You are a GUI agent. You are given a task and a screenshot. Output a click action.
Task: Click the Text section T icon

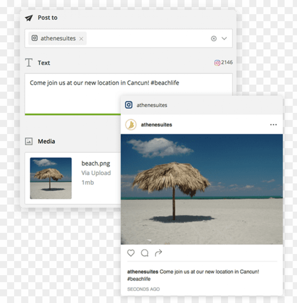click(29, 62)
